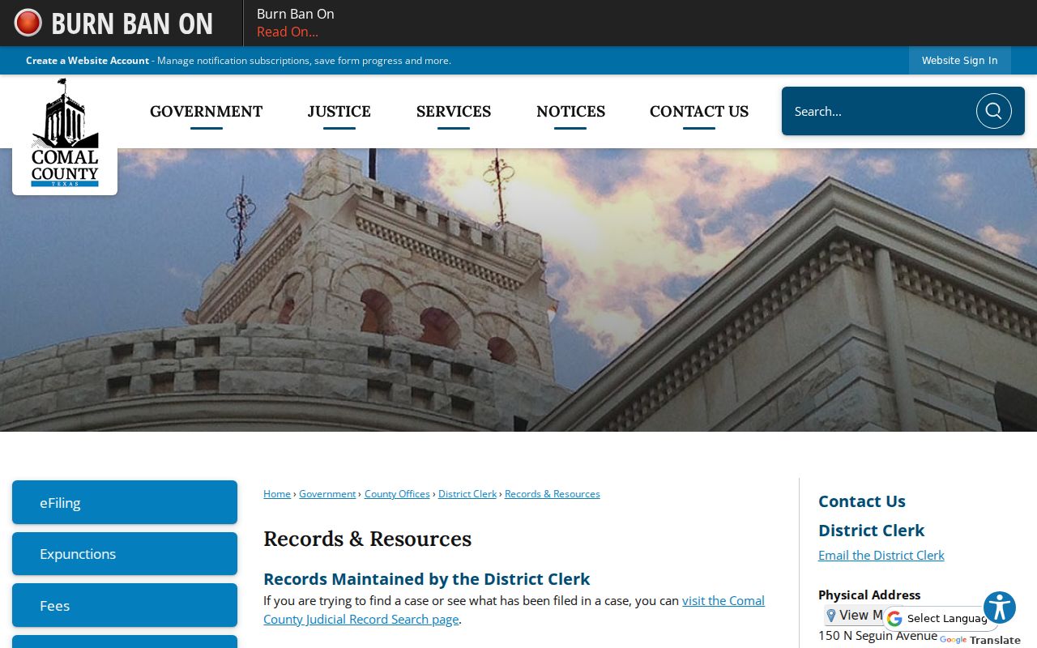1037x648 pixels.
Task: Click the search magnifier icon
Action: tap(994, 111)
